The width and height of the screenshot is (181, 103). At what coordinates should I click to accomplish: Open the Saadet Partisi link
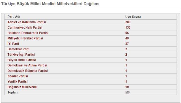tap(18, 76)
